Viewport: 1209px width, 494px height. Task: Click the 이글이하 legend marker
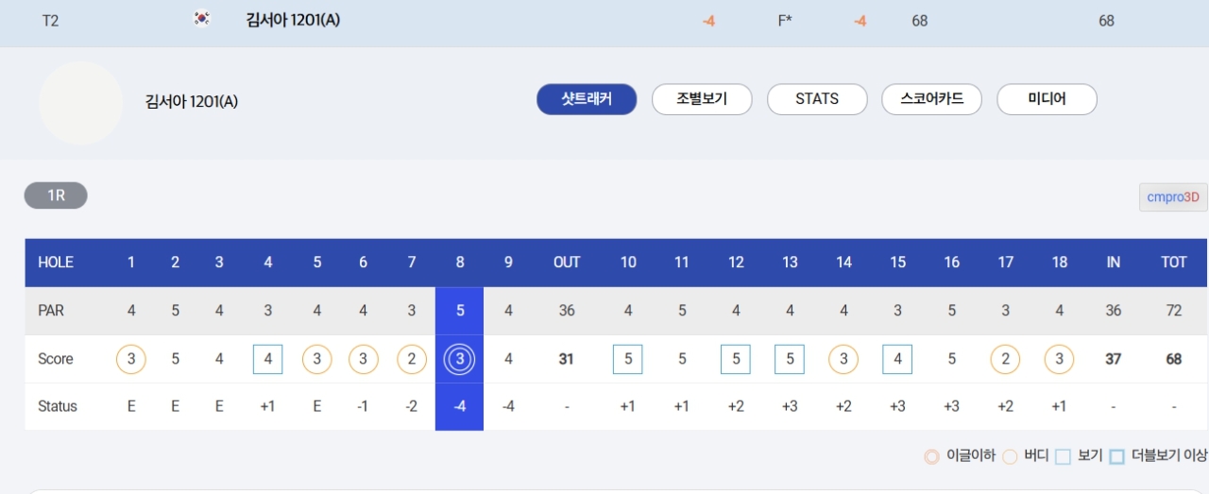click(931, 457)
